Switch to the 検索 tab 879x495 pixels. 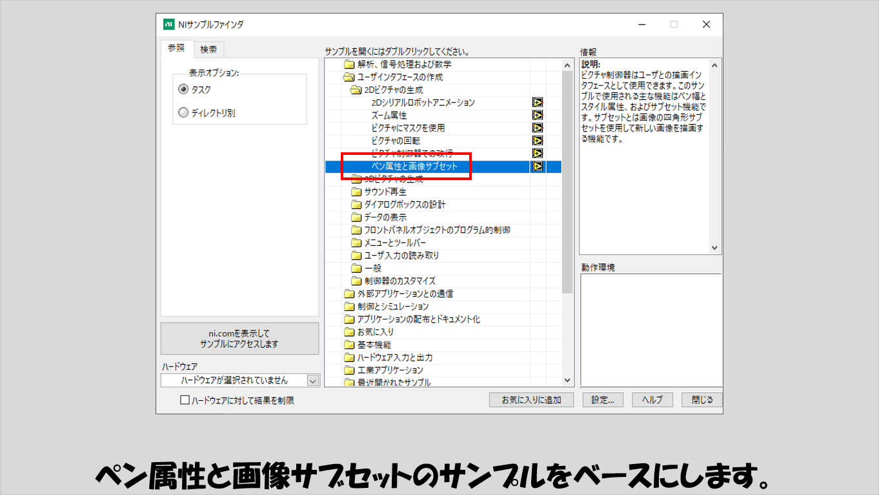[208, 49]
